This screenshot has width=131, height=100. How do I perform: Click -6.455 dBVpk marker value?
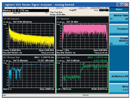click(100, 60)
